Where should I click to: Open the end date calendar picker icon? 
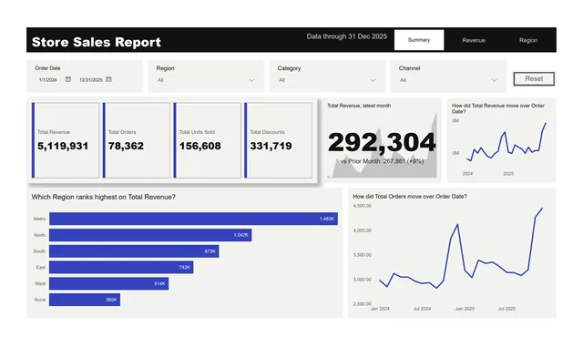click(x=108, y=79)
